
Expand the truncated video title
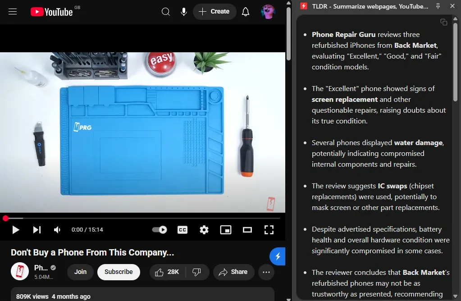tap(171, 253)
